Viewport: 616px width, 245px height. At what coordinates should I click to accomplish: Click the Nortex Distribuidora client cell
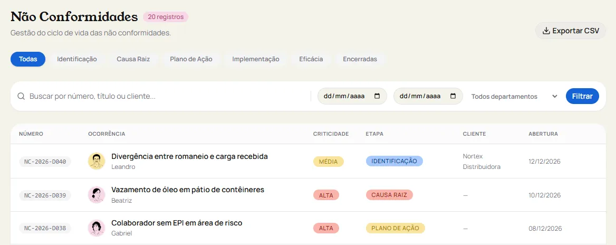482,161
